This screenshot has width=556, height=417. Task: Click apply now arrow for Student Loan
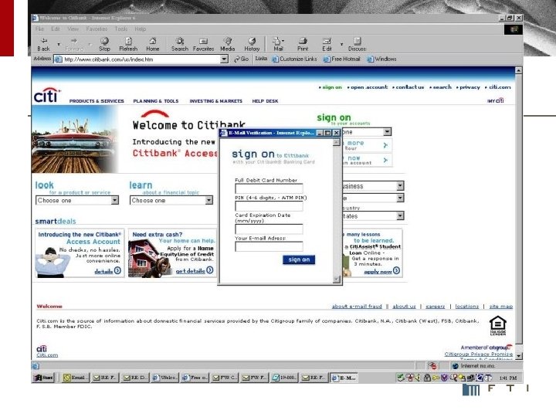click(396, 270)
